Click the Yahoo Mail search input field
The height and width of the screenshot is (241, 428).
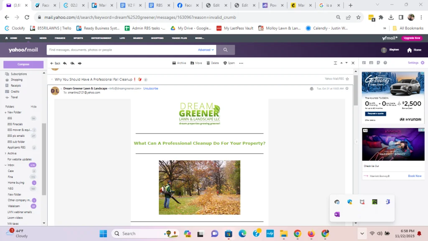(x=123, y=50)
